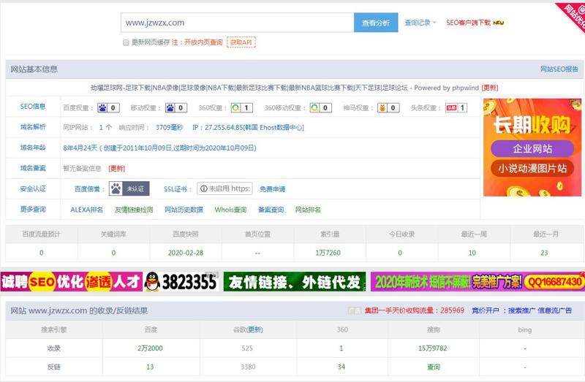
Task: Open ALEXA排名 query link
Action: 86,210
